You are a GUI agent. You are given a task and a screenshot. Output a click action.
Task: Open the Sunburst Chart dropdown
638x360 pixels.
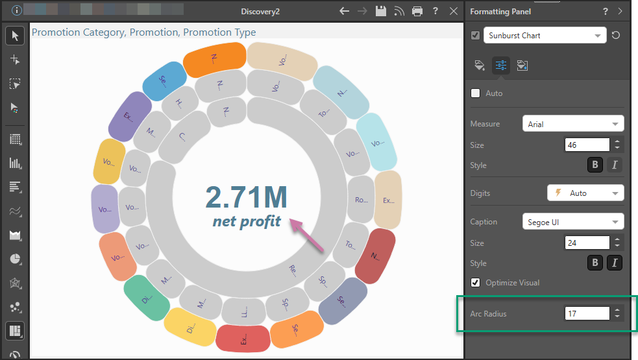pyautogui.click(x=545, y=36)
